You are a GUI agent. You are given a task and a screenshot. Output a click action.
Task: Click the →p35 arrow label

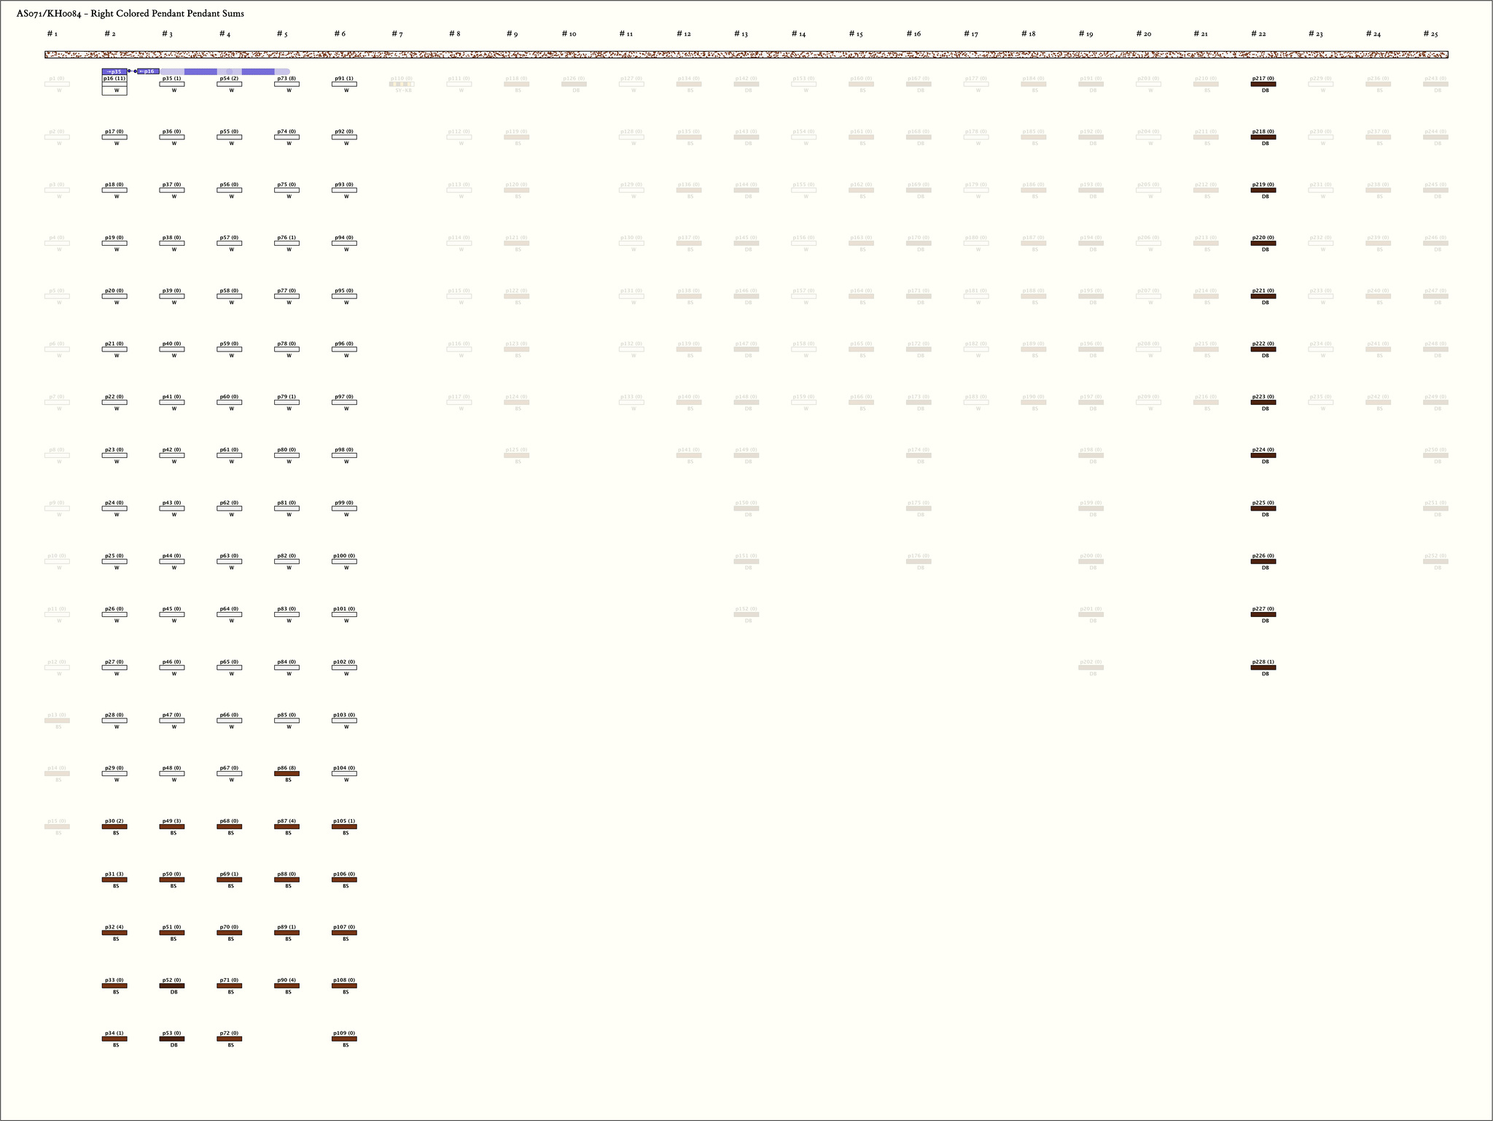[x=114, y=71]
